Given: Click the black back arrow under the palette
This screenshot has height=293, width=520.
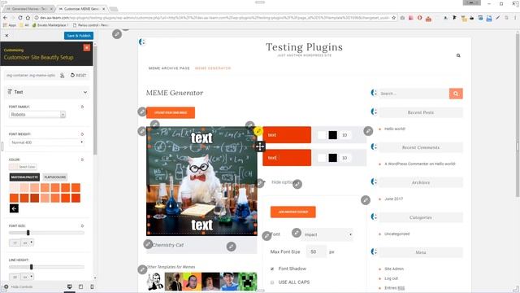Looking at the screenshot, I should pyautogui.click(x=14, y=208).
